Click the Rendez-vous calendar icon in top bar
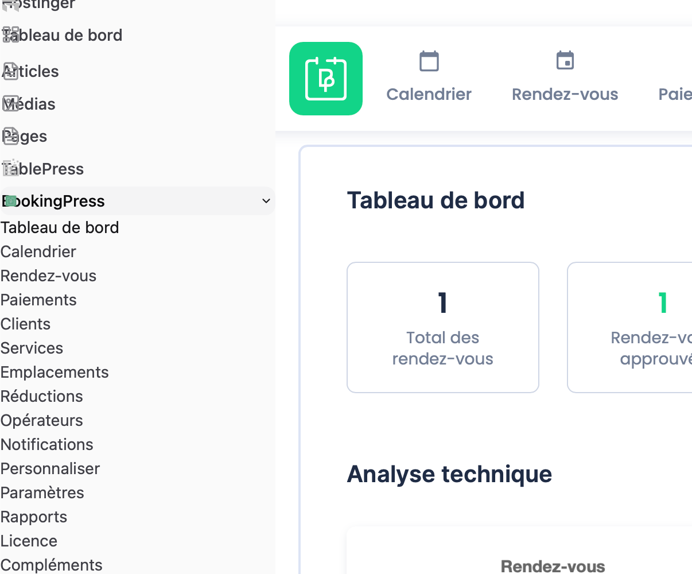Screen dimensions: 692x574 (565, 60)
